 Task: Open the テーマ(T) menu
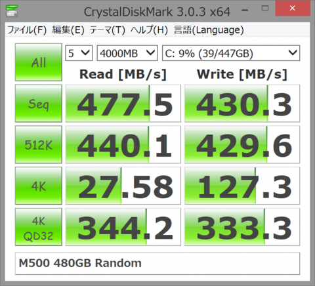(108, 30)
